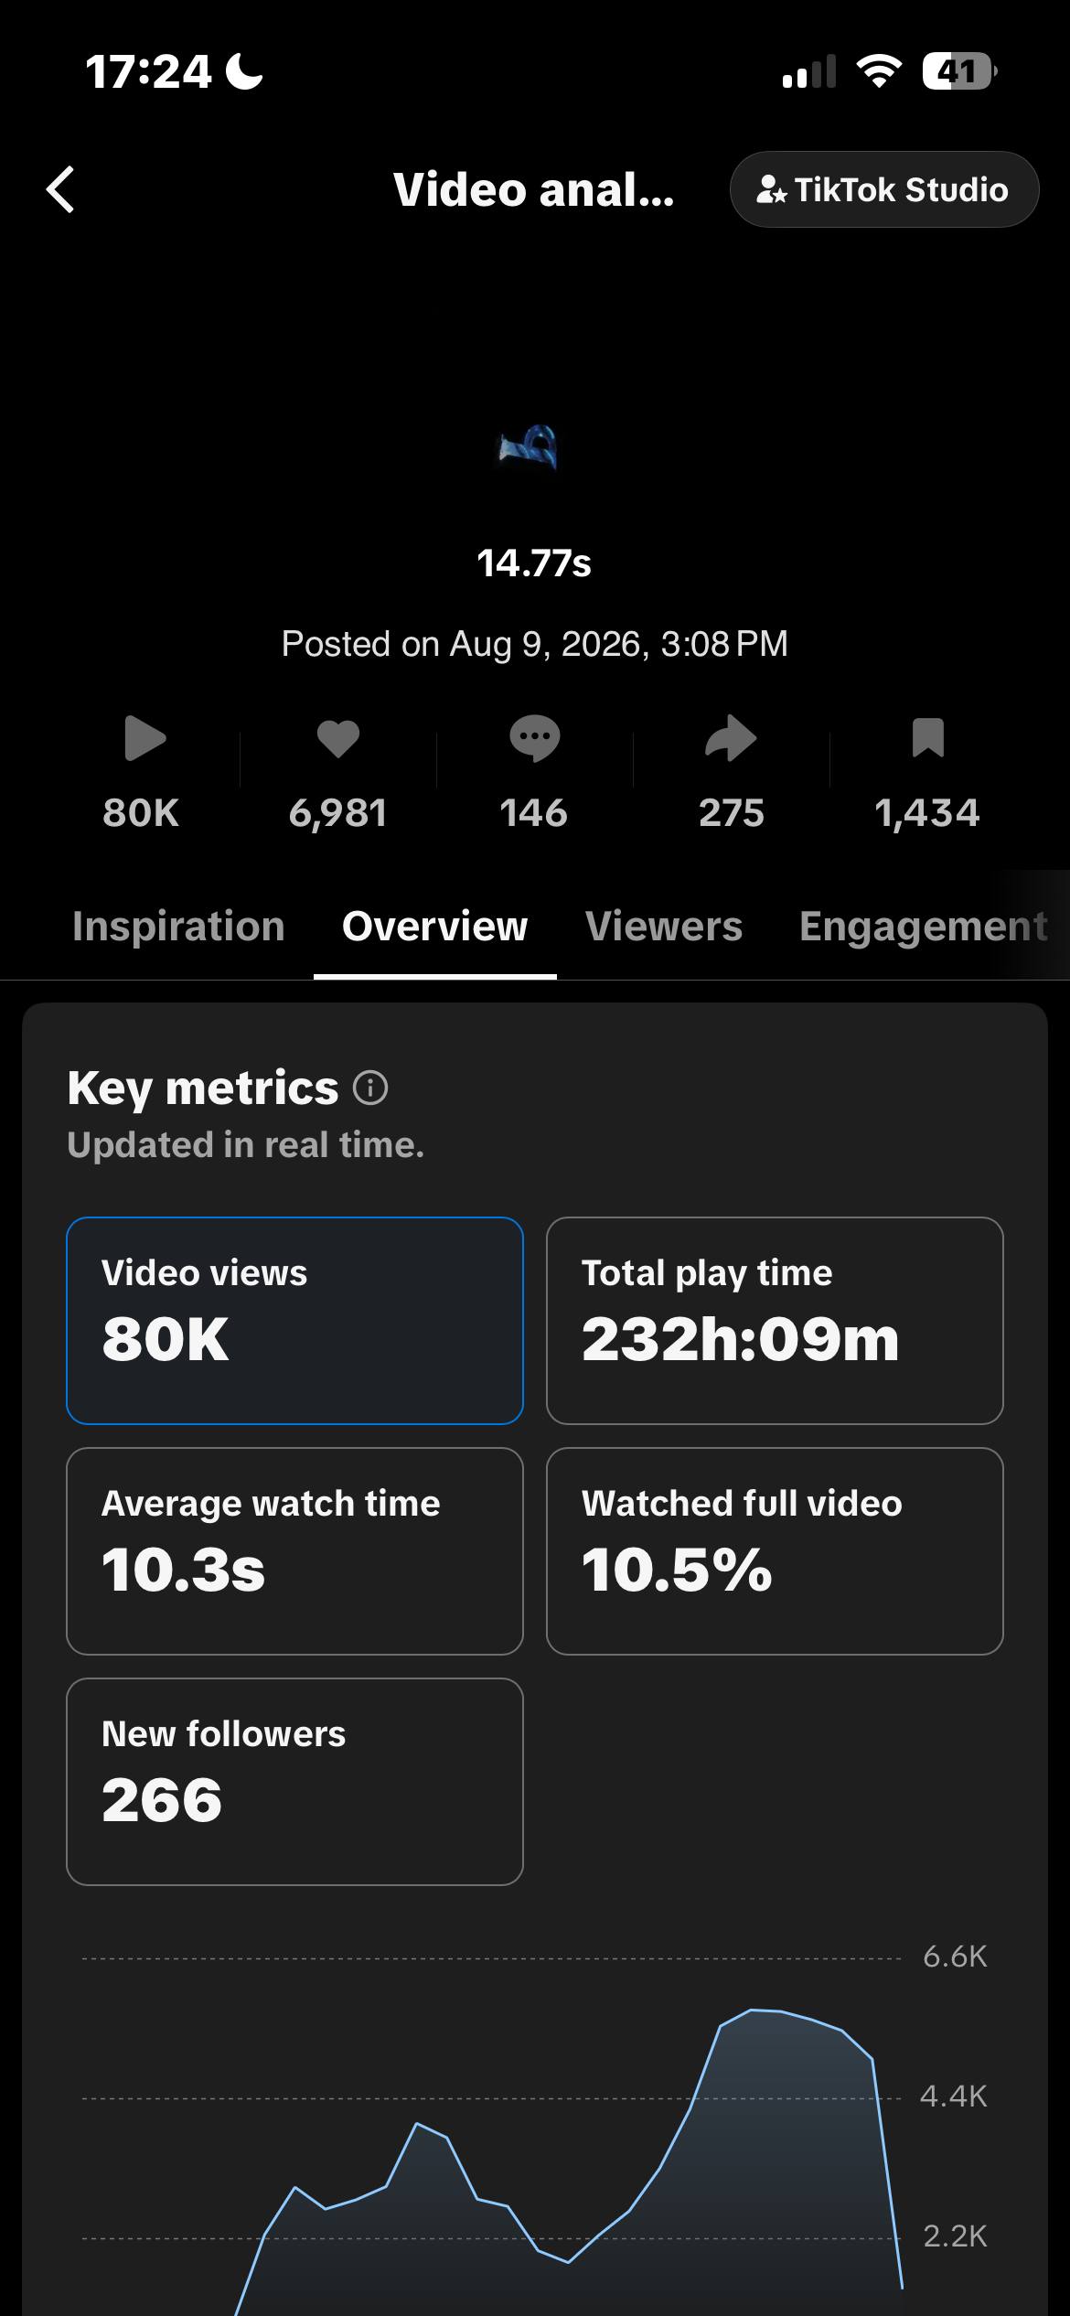This screenshot has height=2316, width=1070.
Task: Select the Video views metric card
Action: [294, 1321]
